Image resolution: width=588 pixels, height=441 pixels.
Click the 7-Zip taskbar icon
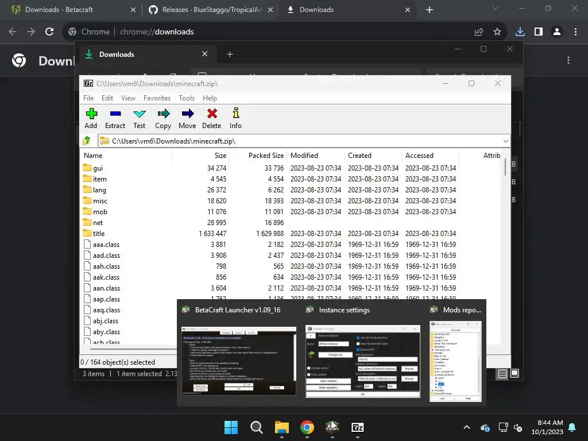click(357, 427)
